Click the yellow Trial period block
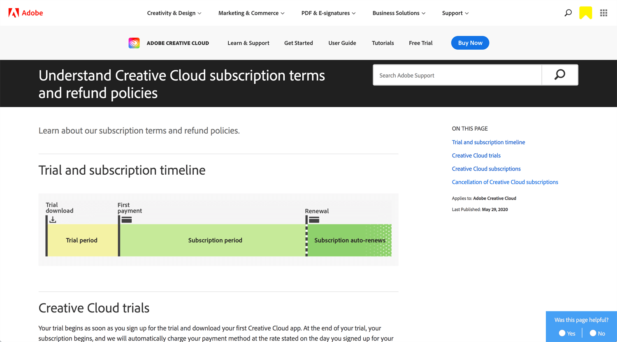Image resolution: width=617 pixels, height=342 pixels. 82,240
